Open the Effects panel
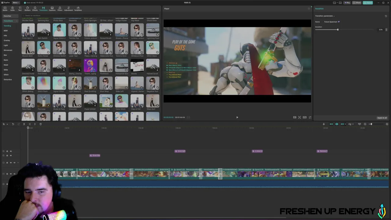Screen dimensions: 391x220 coord(35,9)
